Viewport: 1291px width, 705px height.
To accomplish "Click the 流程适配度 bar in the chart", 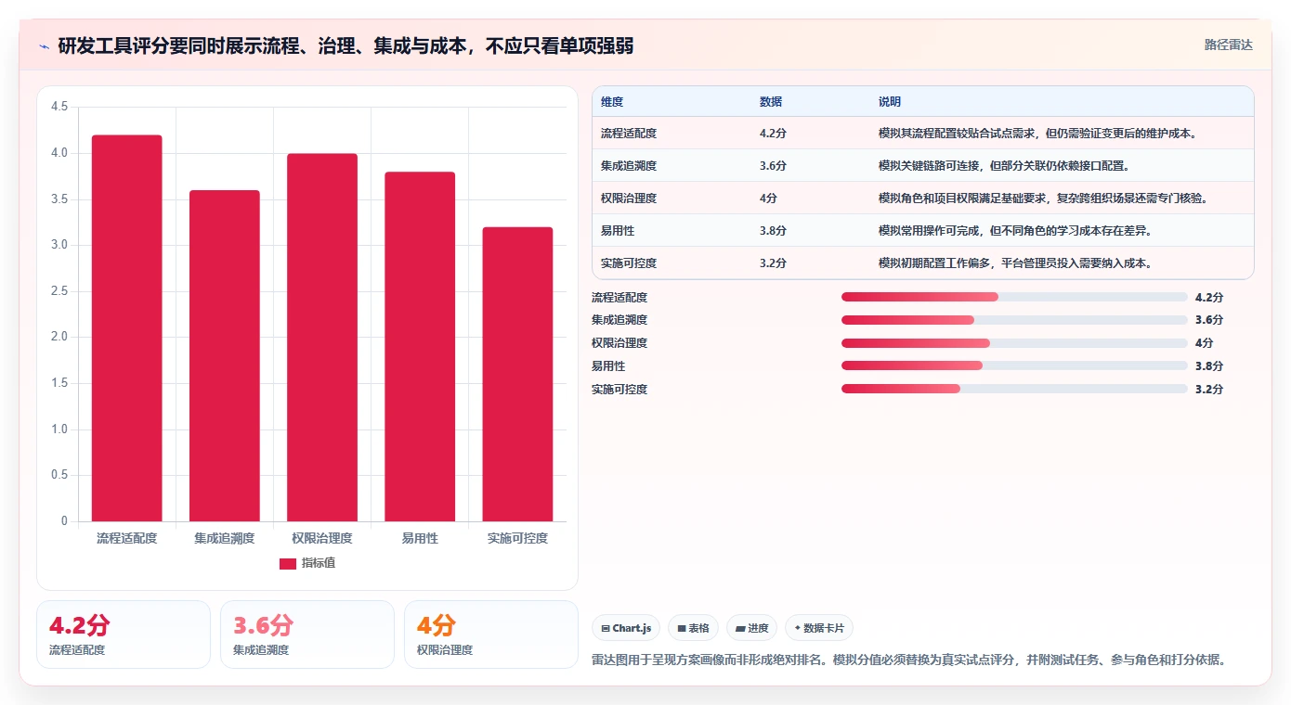I will (x=127, y=328).
